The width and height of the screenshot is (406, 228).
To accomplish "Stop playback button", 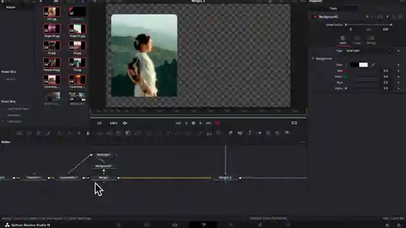I will [x=193, y=123].
